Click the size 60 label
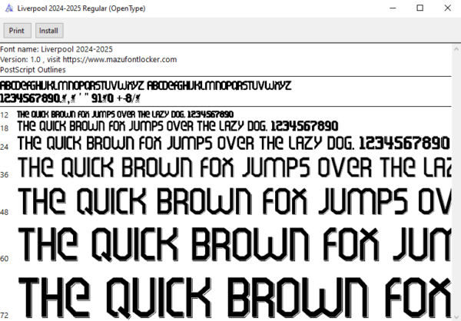Screen dimensions: 461x321 (5, 259)
